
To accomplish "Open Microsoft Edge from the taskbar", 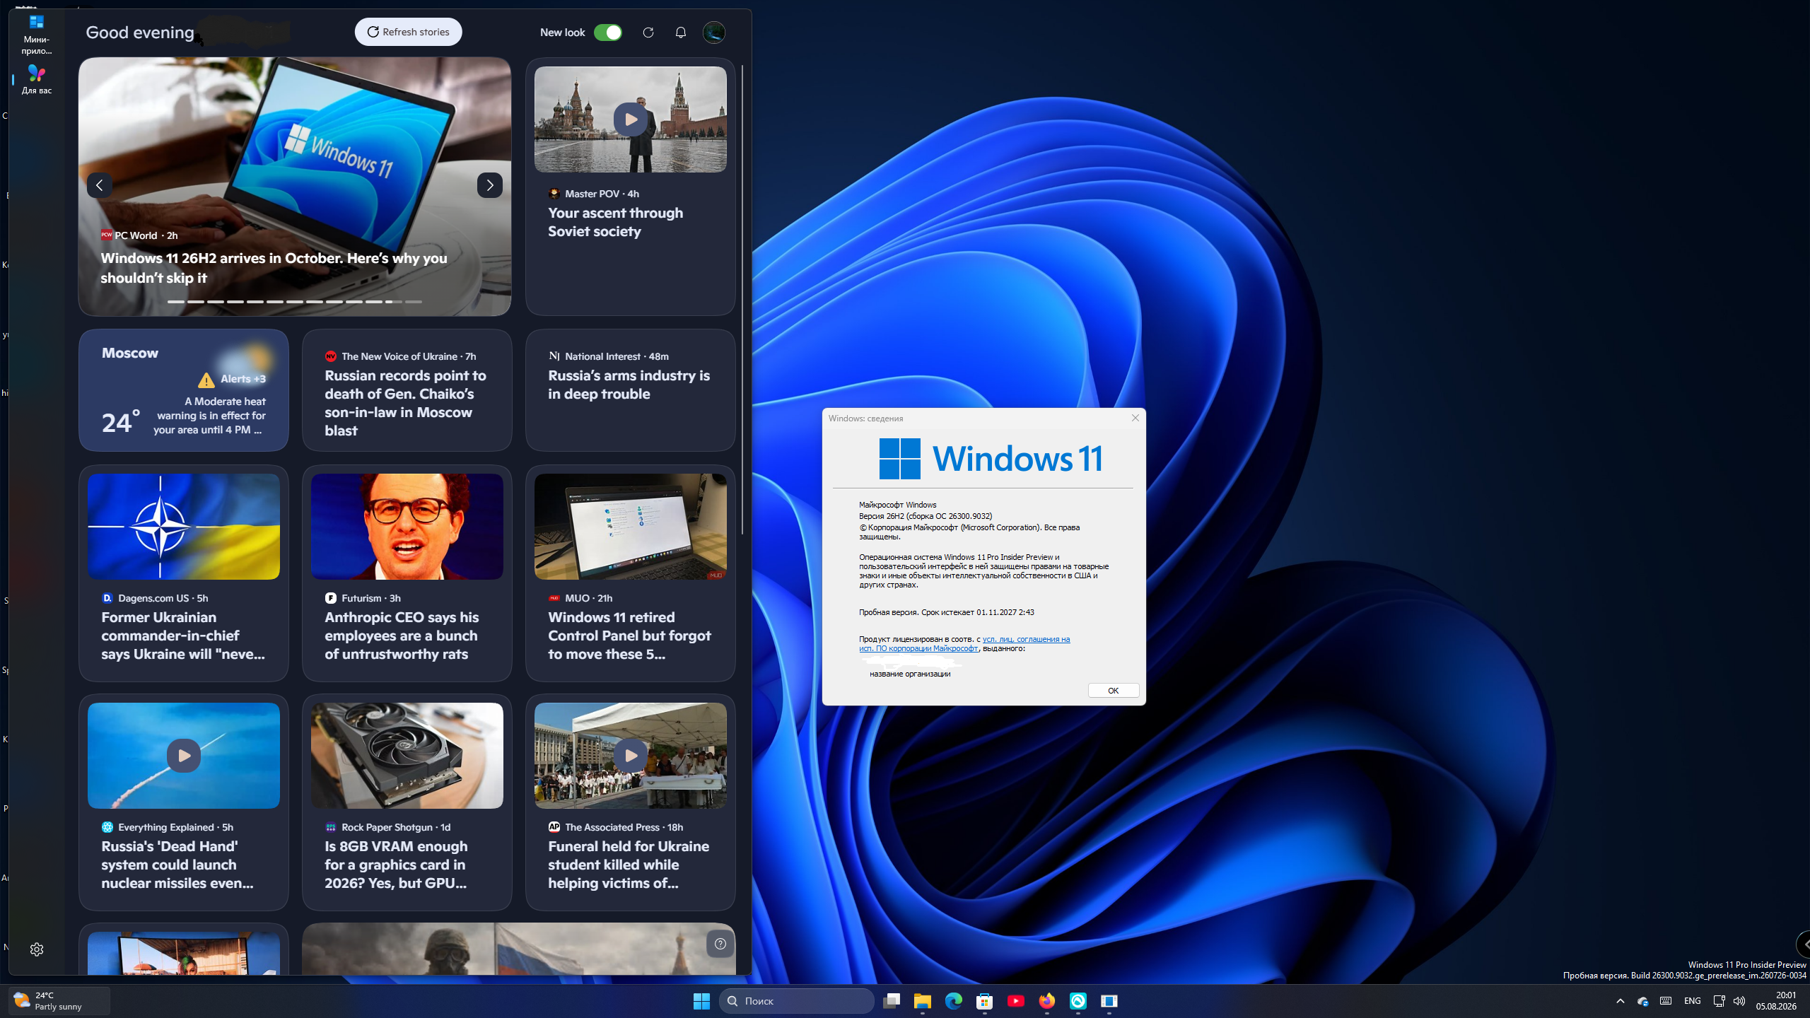I will [954, 1001].
